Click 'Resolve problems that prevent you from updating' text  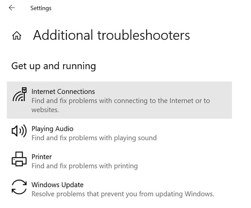(123, 194)
